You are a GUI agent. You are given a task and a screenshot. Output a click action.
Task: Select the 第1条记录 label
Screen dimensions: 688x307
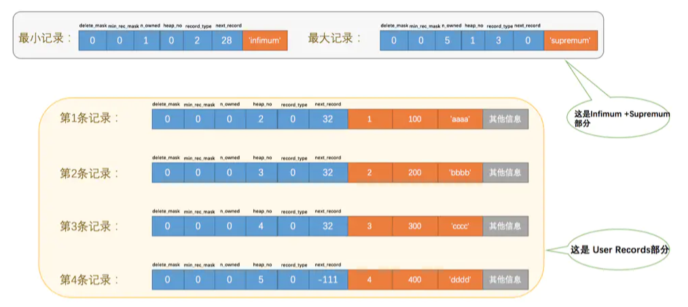(90, 119)
